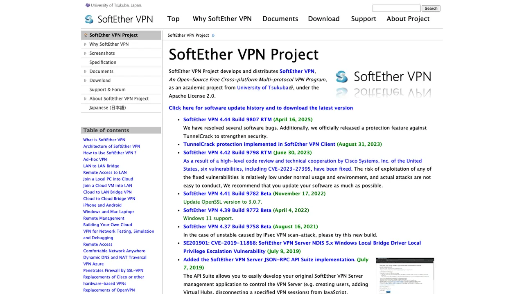Go to LAN to LAN Bridge entry
524x294 pixels.
(x=101, y=166)
